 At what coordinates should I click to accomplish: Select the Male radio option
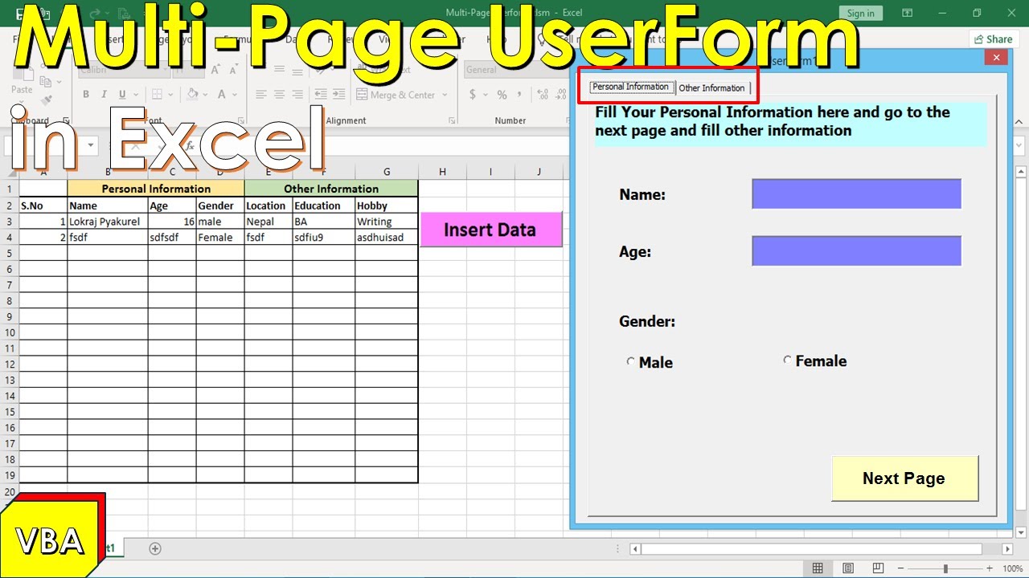click(x=631, y=362)
